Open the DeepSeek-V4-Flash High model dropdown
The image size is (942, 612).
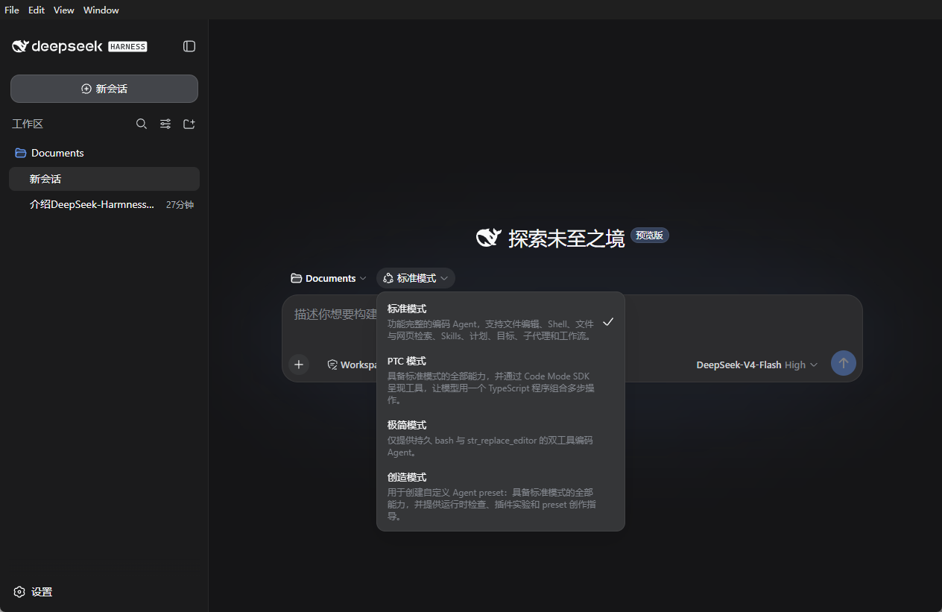757,365
